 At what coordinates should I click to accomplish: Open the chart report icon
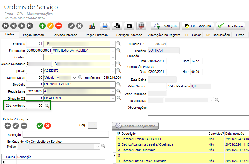click(92, 26)
